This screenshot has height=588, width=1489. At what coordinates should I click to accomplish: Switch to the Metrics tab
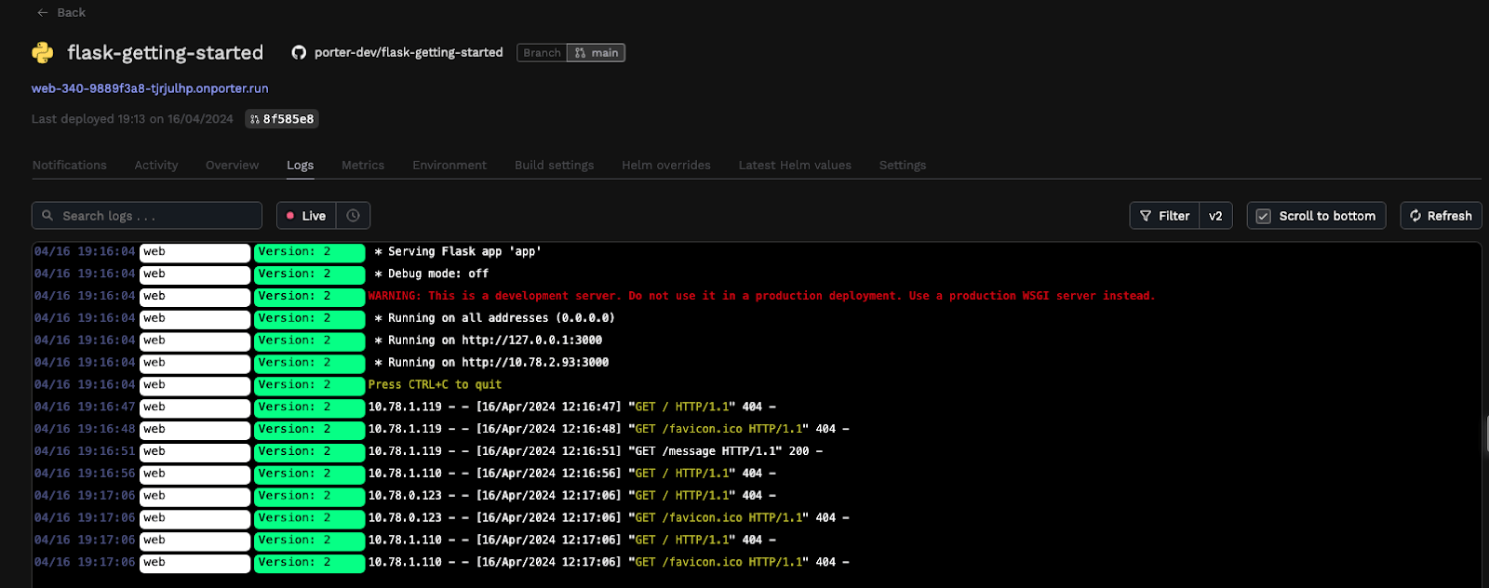click(x=363, y=166)
